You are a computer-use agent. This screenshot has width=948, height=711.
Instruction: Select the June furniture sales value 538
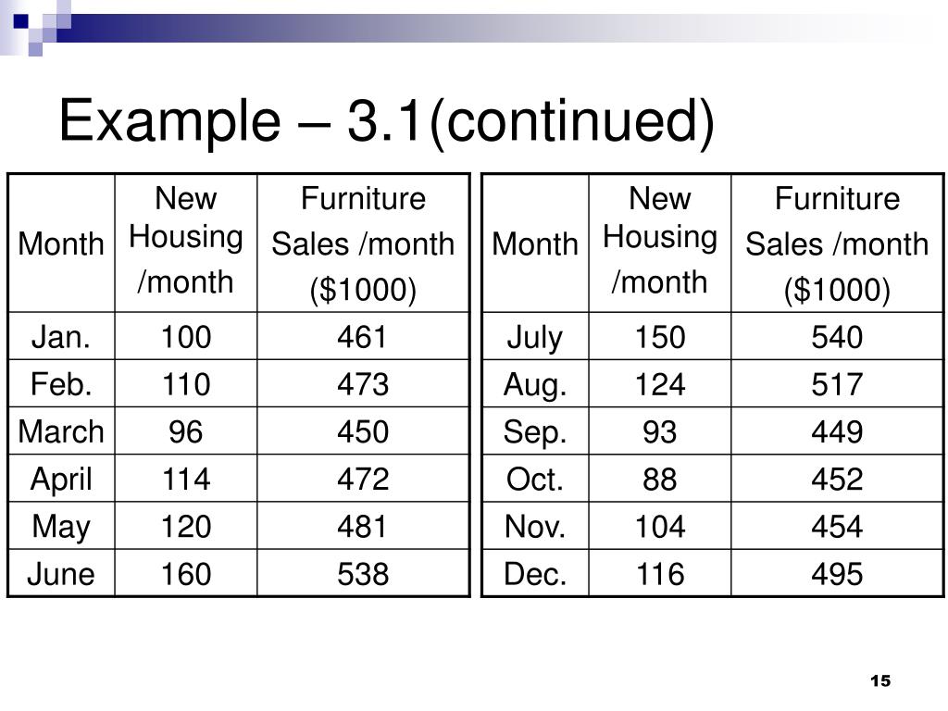click(363, 574)
